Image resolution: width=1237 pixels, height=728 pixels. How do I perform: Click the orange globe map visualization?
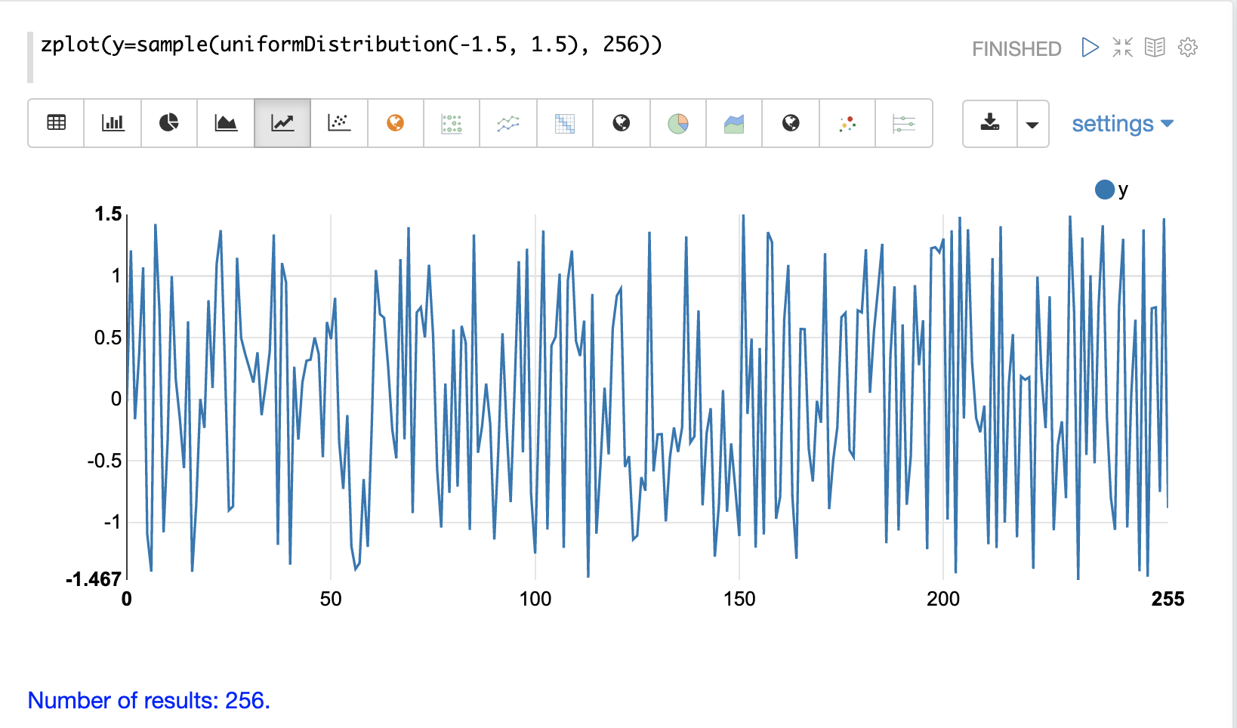click(395, 123)
